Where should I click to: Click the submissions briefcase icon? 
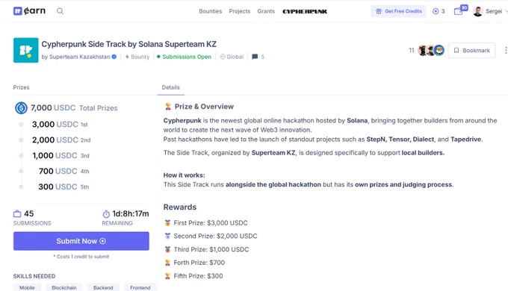[17, 214]
